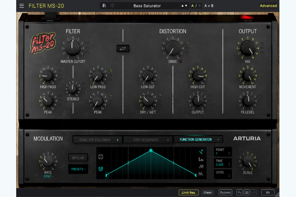The width and height of the screenshot is (296, 197).
Task: Select the add-point draw tool
Action: 201,152
